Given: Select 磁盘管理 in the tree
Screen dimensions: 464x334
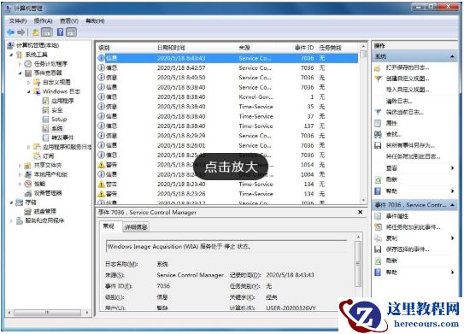Looking at the screenshot, I should [x=45, y=211].
